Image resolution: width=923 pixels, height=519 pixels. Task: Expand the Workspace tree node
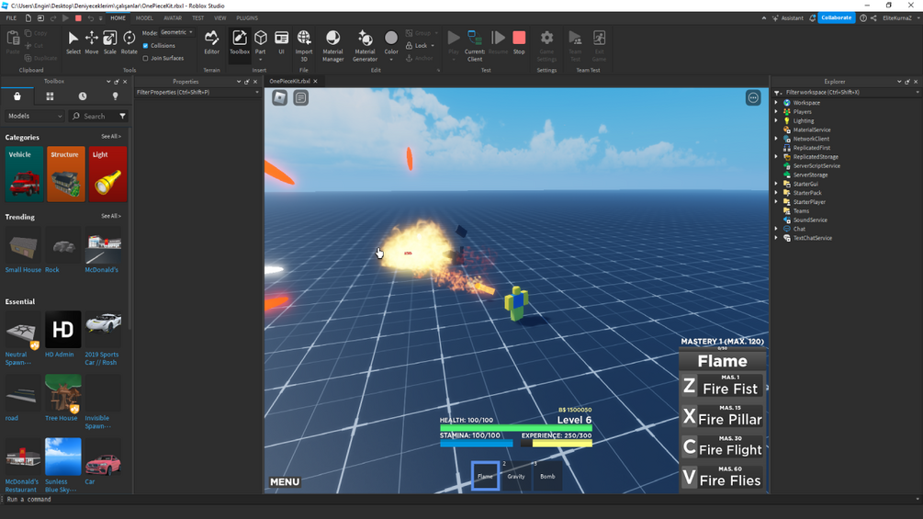coord(776,102)
